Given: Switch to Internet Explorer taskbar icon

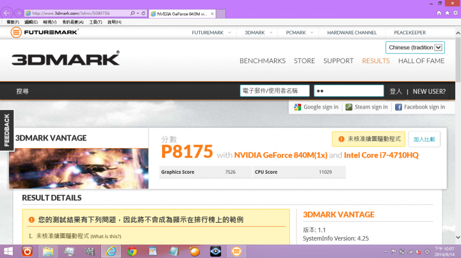Looking at the screenshot, I should click(x=111, y=251).
